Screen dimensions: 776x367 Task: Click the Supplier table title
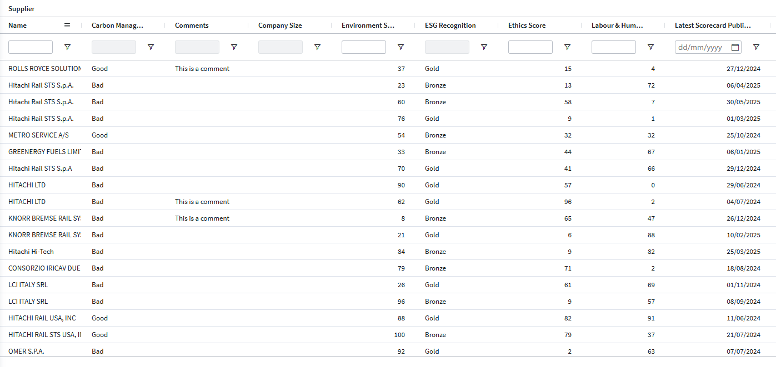point(21,9)
